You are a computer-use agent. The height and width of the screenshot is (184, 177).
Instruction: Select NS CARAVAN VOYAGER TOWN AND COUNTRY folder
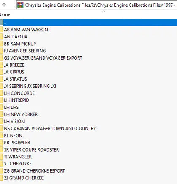point(50,128)
